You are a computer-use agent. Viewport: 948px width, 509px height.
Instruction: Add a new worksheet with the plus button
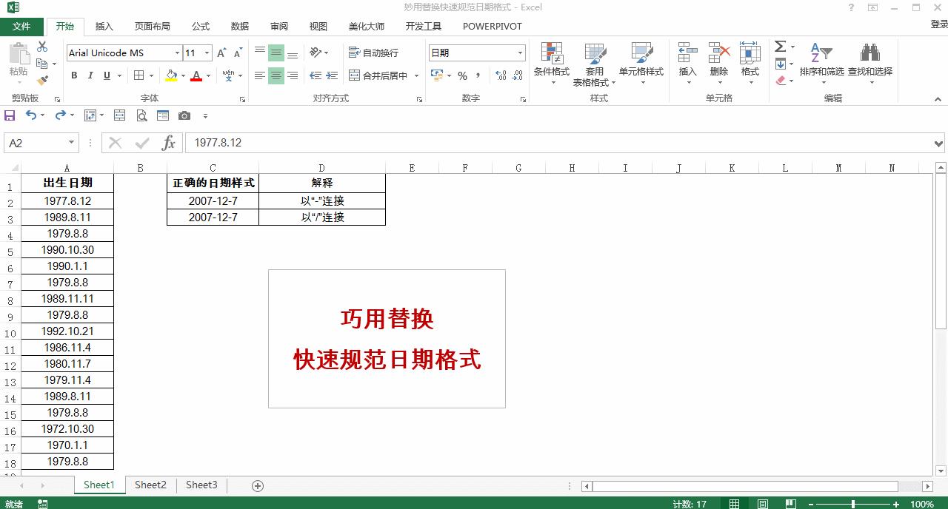coord(257,485)
